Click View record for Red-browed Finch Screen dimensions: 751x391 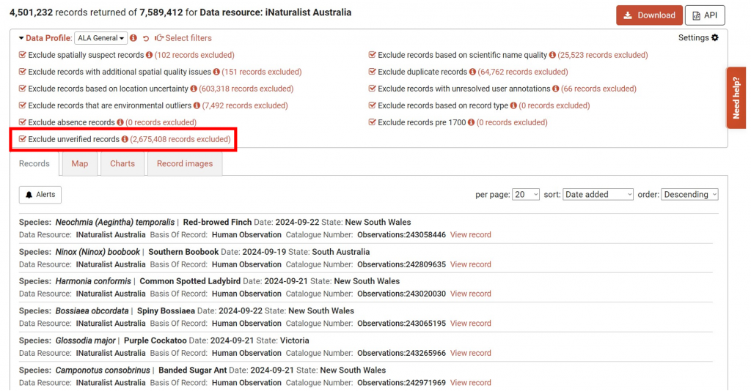pos(470,235)
